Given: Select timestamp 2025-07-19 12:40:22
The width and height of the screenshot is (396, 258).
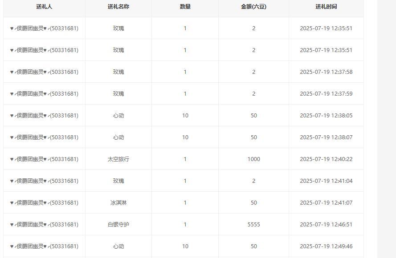Looking at the screenshot, I should [x=326, y=159].
